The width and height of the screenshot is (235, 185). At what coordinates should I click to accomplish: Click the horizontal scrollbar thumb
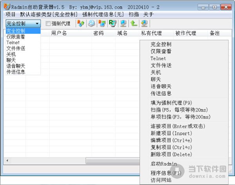[x=113, y=161]
